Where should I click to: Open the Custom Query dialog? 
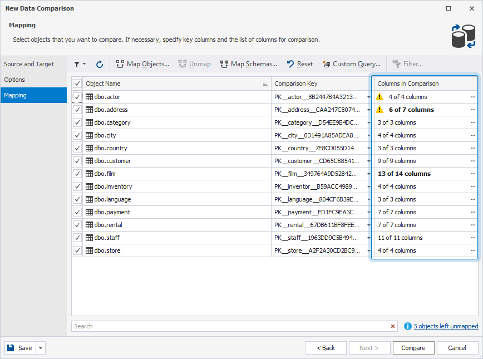pos(351,64)
